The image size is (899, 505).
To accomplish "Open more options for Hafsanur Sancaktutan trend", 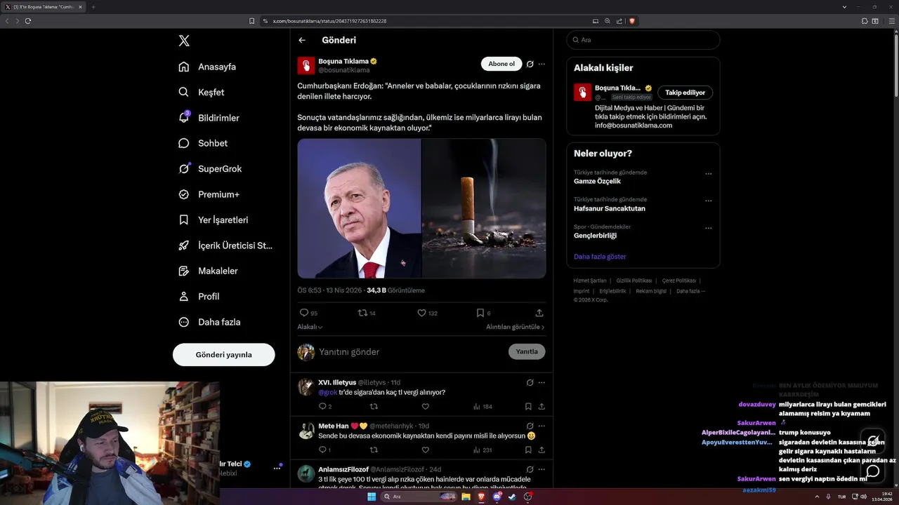I will pyautogui.click(x=708, y=201).
